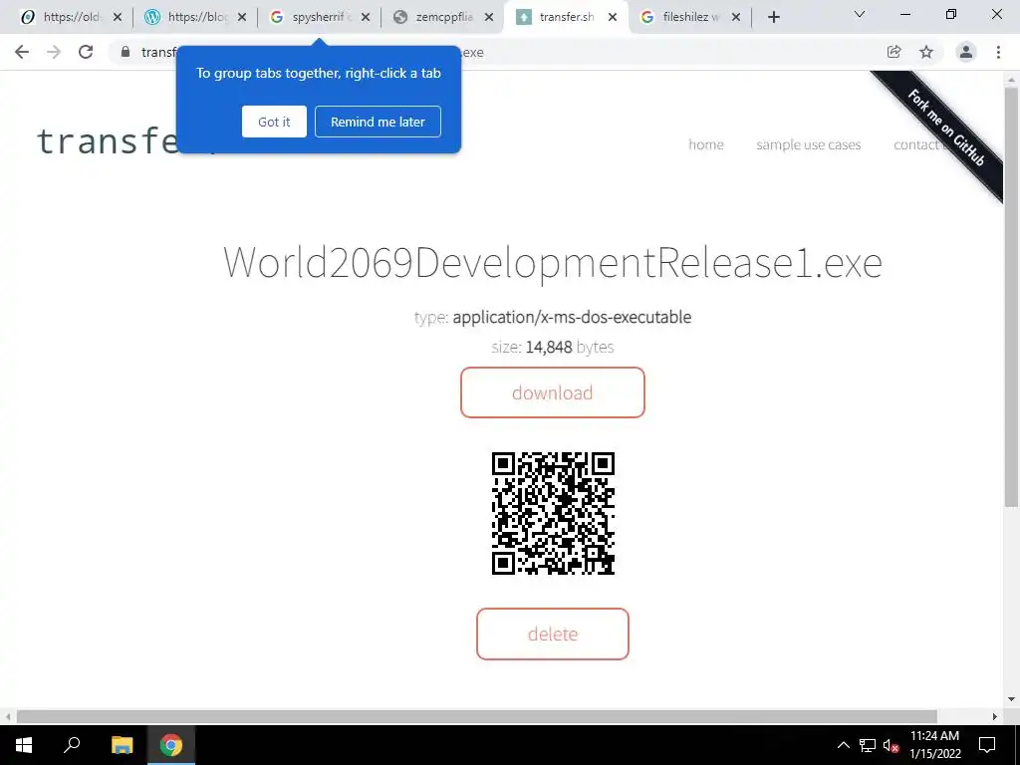This screenshot has height=765, width=1020.
Task: Open the tab search chevron
Action: tap(860, 14)
